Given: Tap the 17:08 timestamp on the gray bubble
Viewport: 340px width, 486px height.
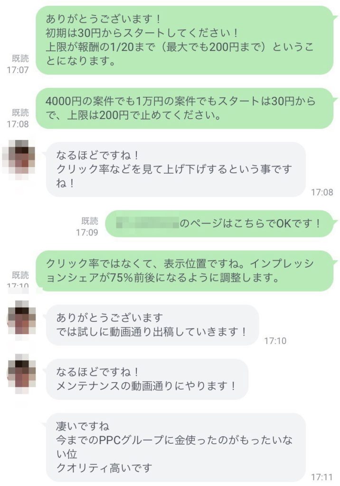Looking at the screenshot, I should tap(322, 192).
